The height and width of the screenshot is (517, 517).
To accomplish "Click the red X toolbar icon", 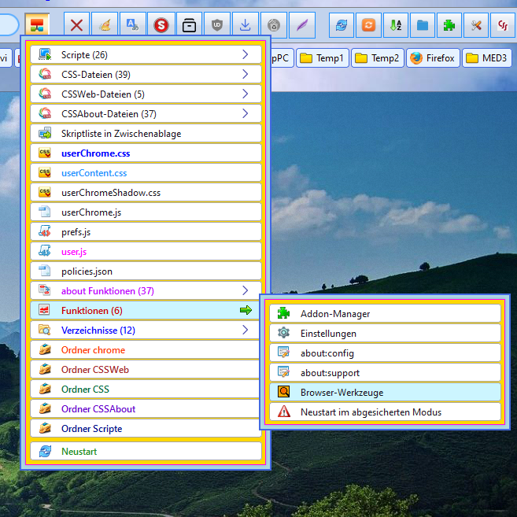I will click(76, 25).
